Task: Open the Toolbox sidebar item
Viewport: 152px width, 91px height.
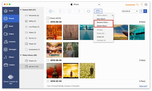Action: 11,65
